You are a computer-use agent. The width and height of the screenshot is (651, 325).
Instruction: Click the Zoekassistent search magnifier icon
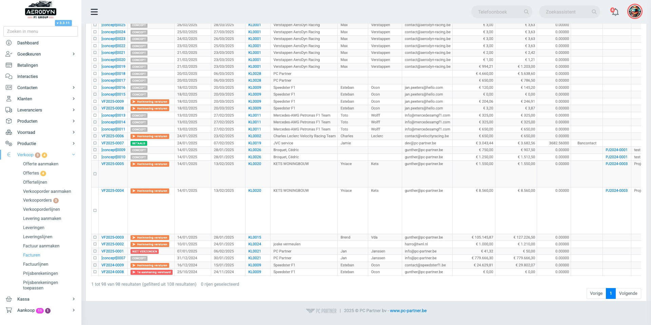pos(594,12)
